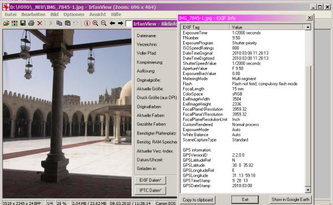Image resolution: width=333 pixels, height=205 pixels.
Task: Click the EXIF Tag column header
Action: coord(205,27)
